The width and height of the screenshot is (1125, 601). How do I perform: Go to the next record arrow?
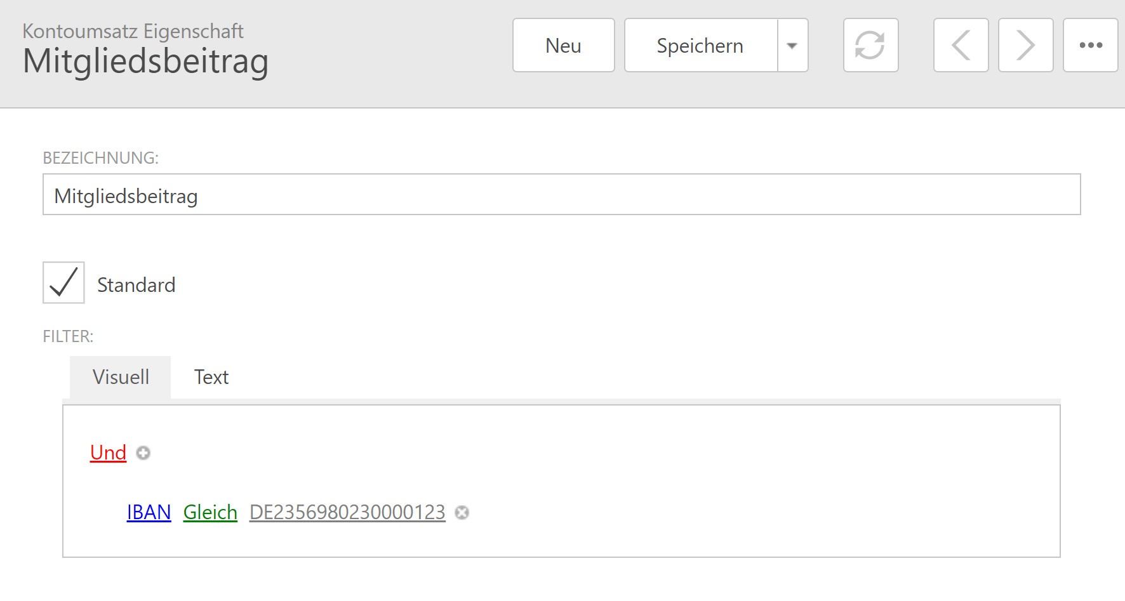click(1025, 45)
